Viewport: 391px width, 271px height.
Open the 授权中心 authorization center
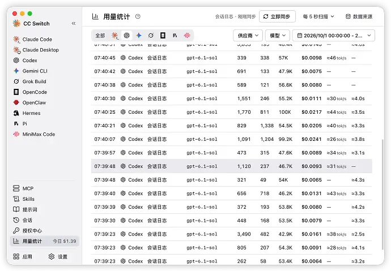click(x=27, y=230)
